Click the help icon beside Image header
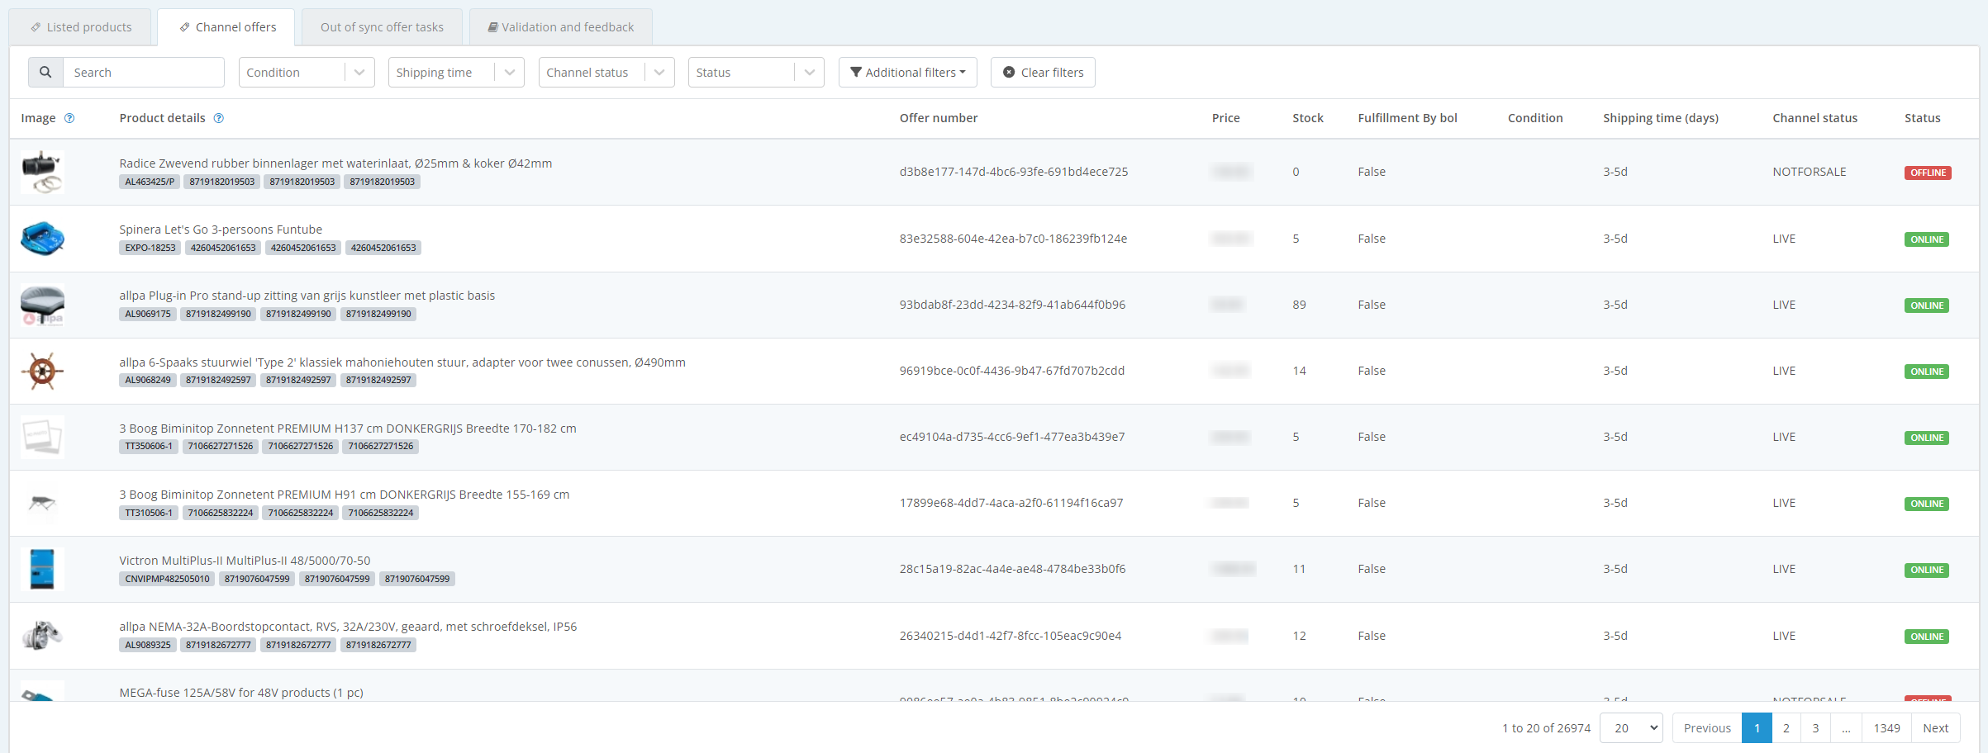This screenshot has height=753, width=1988. click(69, 118)
